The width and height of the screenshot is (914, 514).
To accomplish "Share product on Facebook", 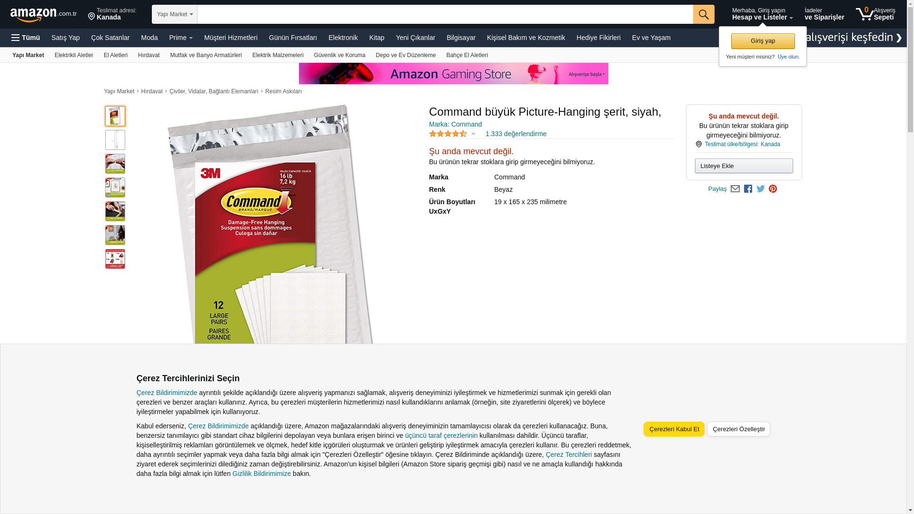I will (748, 189).
